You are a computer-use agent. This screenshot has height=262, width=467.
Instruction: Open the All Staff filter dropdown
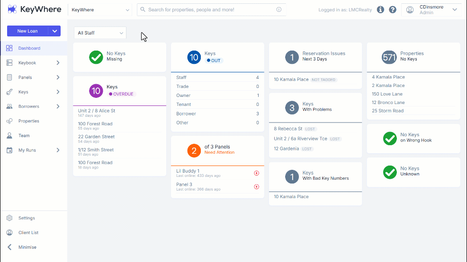point(100,33)
